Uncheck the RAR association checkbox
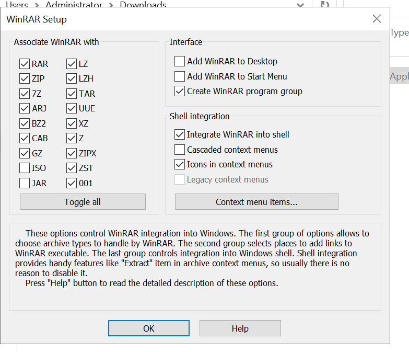409x352 pixels. [25, 64]
